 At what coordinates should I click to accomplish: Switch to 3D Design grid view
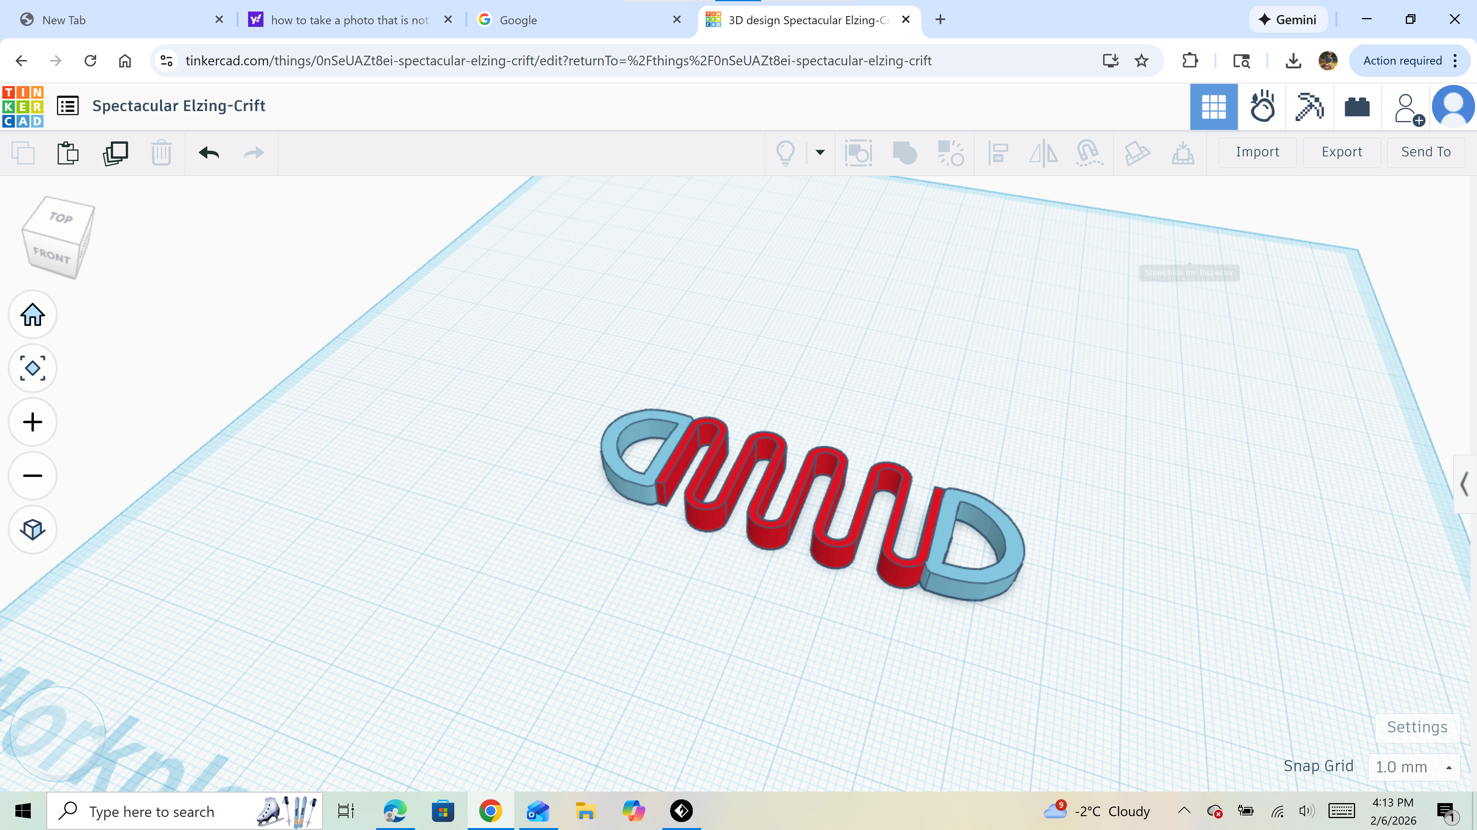(1214, 106)
